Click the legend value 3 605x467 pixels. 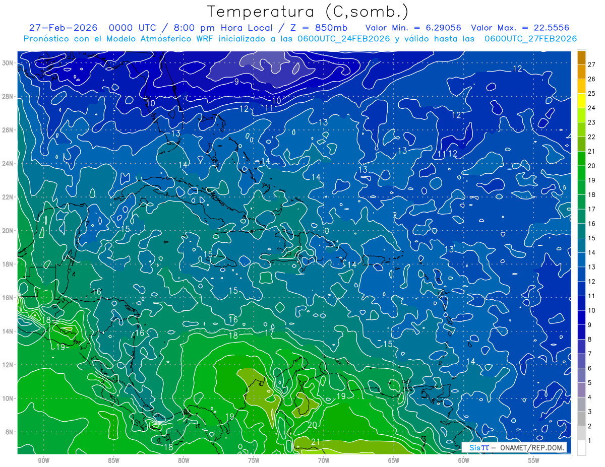point(590,412)
